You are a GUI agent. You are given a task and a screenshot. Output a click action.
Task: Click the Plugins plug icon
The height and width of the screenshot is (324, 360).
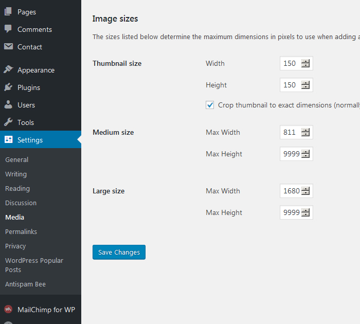pyautogui.click(x=8, y=87)
